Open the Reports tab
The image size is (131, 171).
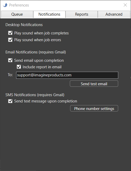82,14
